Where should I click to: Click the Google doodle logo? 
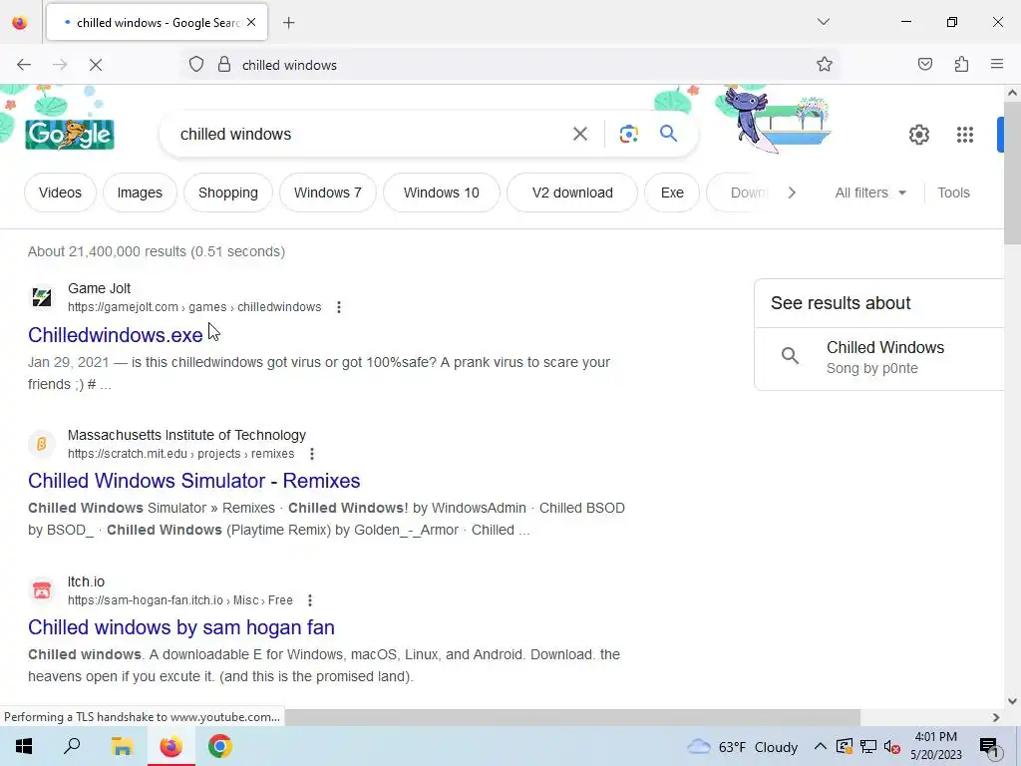(70, 134)
